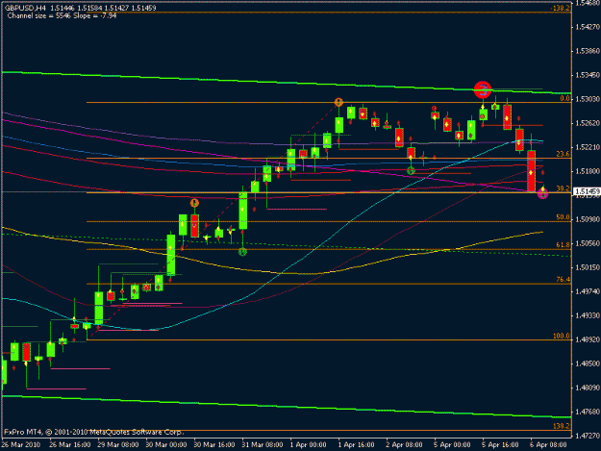Select the Fibonacci 38.2 level label
Viewport: 601px width, 451px height.
(x=563, y=188)
